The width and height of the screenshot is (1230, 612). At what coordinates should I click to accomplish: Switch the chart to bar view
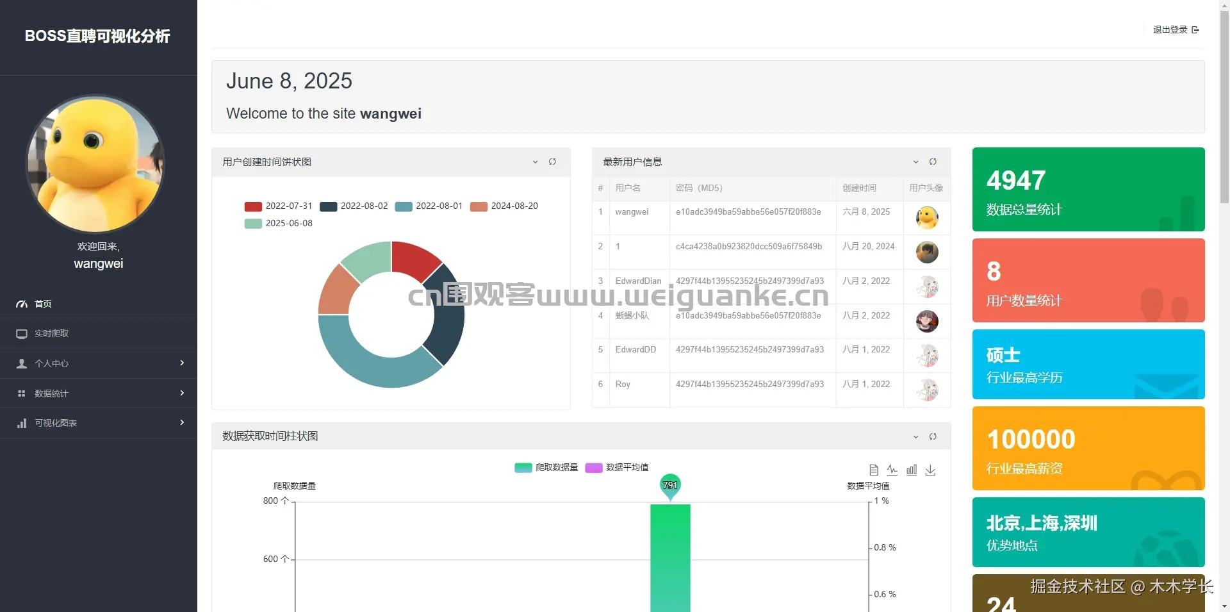tap(912, 470)
